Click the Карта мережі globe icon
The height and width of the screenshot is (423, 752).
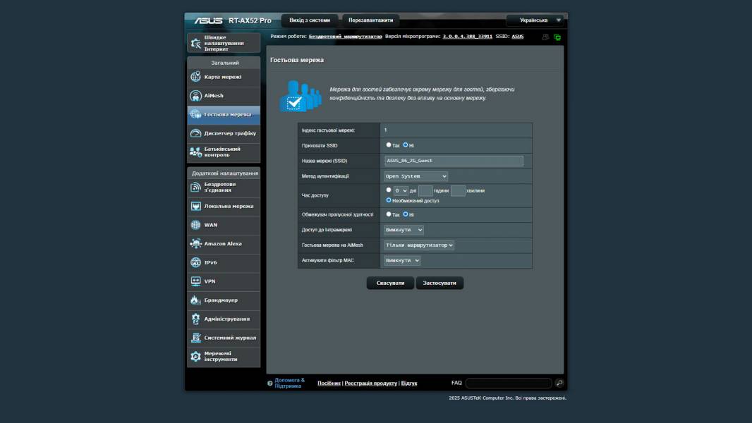pyautogui.click(x=195, y=77)
